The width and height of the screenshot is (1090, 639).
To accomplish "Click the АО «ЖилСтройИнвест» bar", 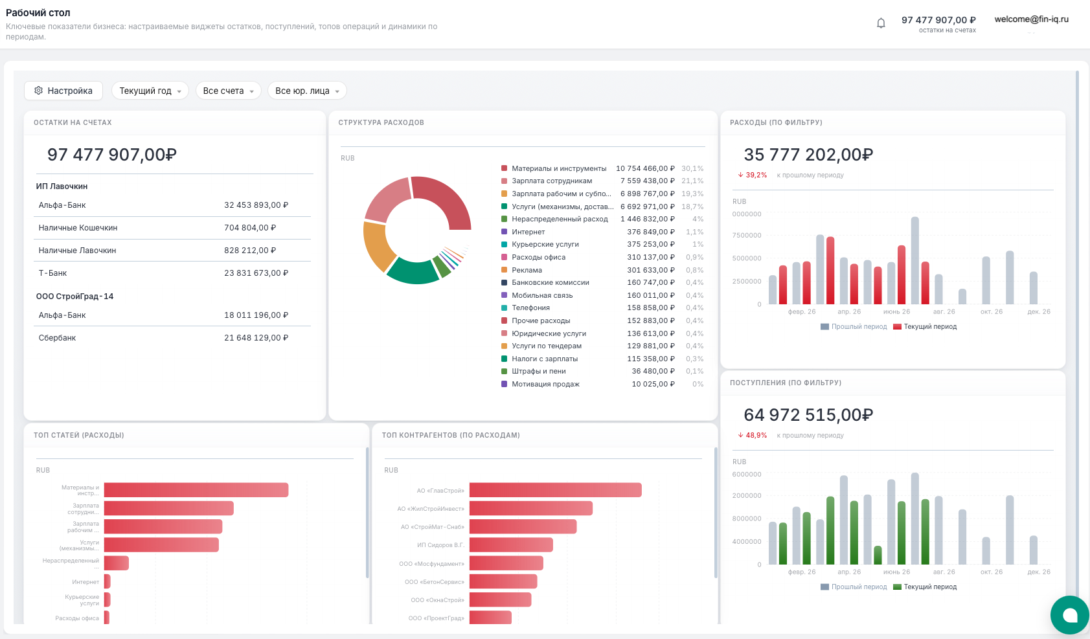I will pos(531,508).
